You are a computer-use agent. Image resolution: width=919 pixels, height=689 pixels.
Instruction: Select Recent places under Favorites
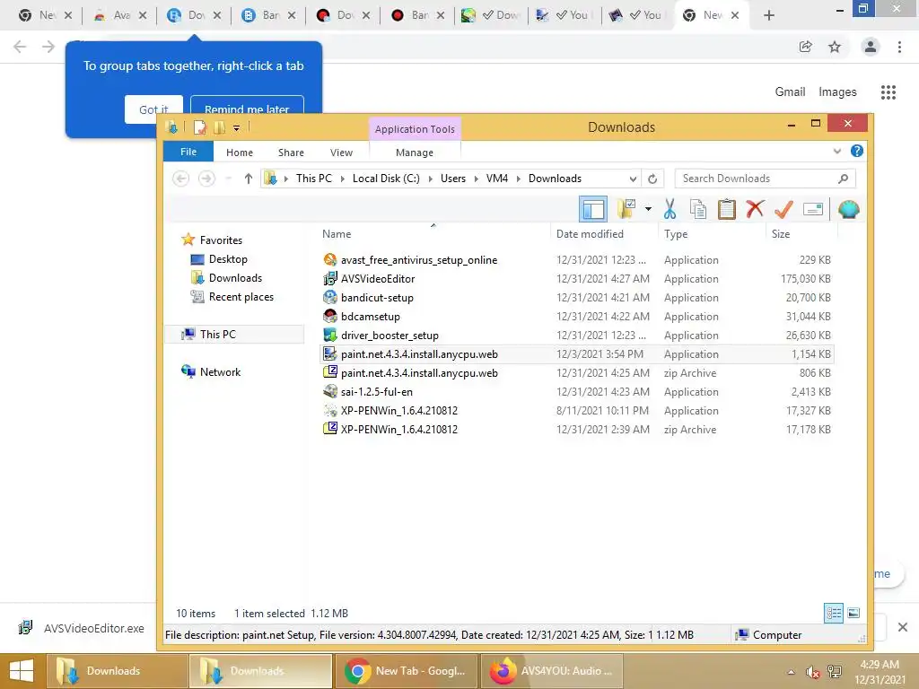coord(241,296)
